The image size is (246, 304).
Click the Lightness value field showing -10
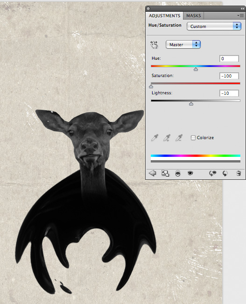229,93
